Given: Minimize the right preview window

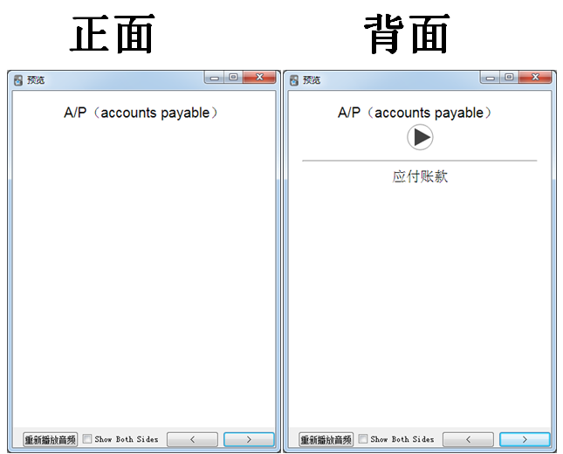Looking at the screenshot, I should click(x=490, y=77).
